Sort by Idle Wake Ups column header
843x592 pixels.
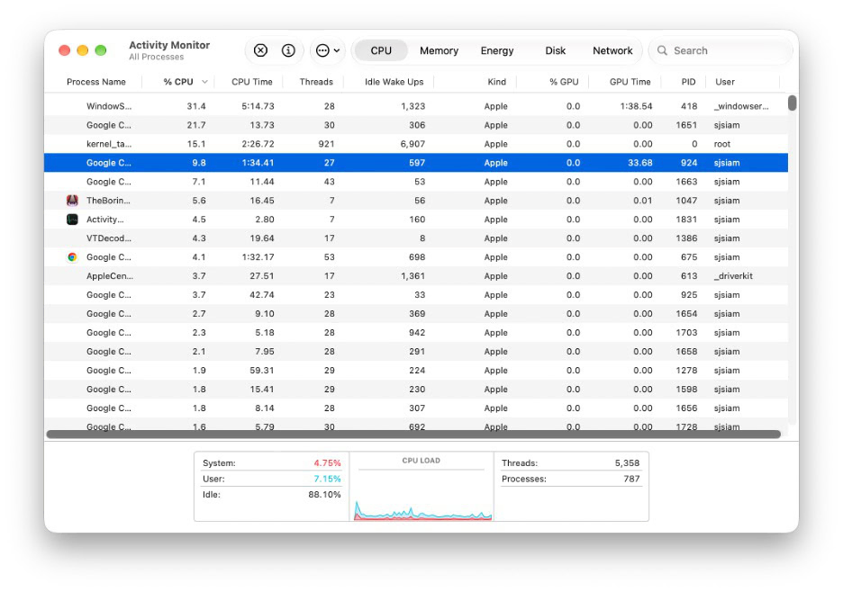pos(394,82)
